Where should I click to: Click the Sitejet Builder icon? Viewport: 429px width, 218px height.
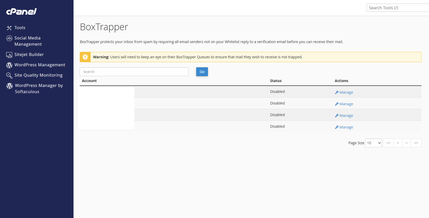tap(9, 55)
